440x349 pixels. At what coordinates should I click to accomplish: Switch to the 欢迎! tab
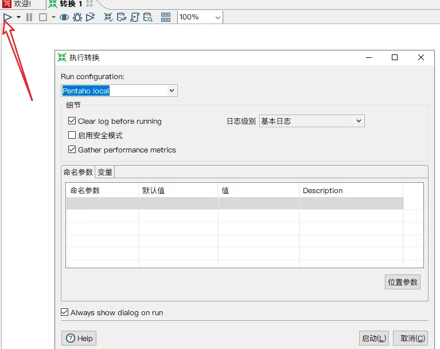click(22, 4)
